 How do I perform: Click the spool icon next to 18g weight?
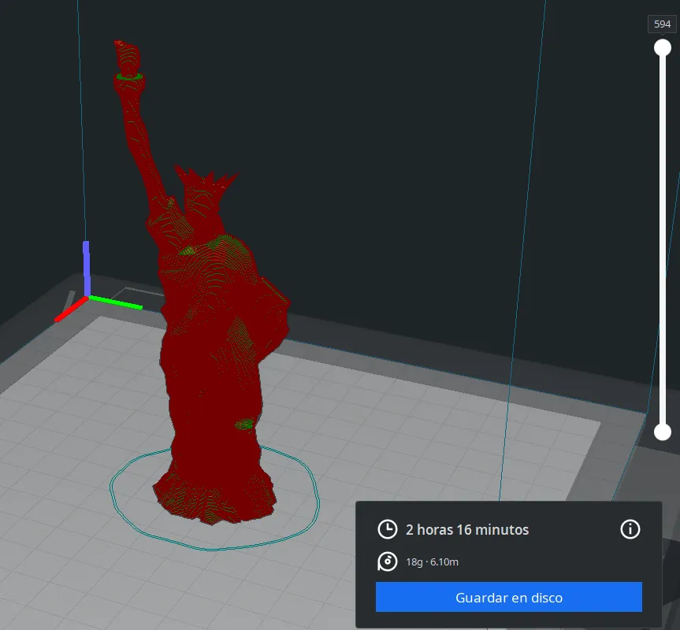click(x=387, y=562)
